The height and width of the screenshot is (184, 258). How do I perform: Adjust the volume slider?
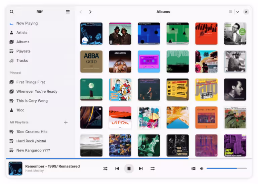pyautogui.click(x=227, y=168)
